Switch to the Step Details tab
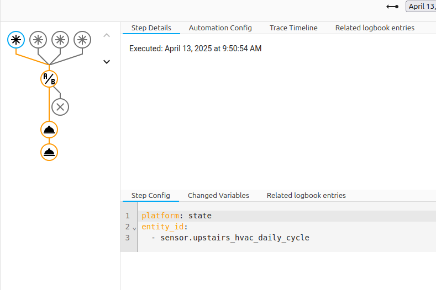 point(151,28)
